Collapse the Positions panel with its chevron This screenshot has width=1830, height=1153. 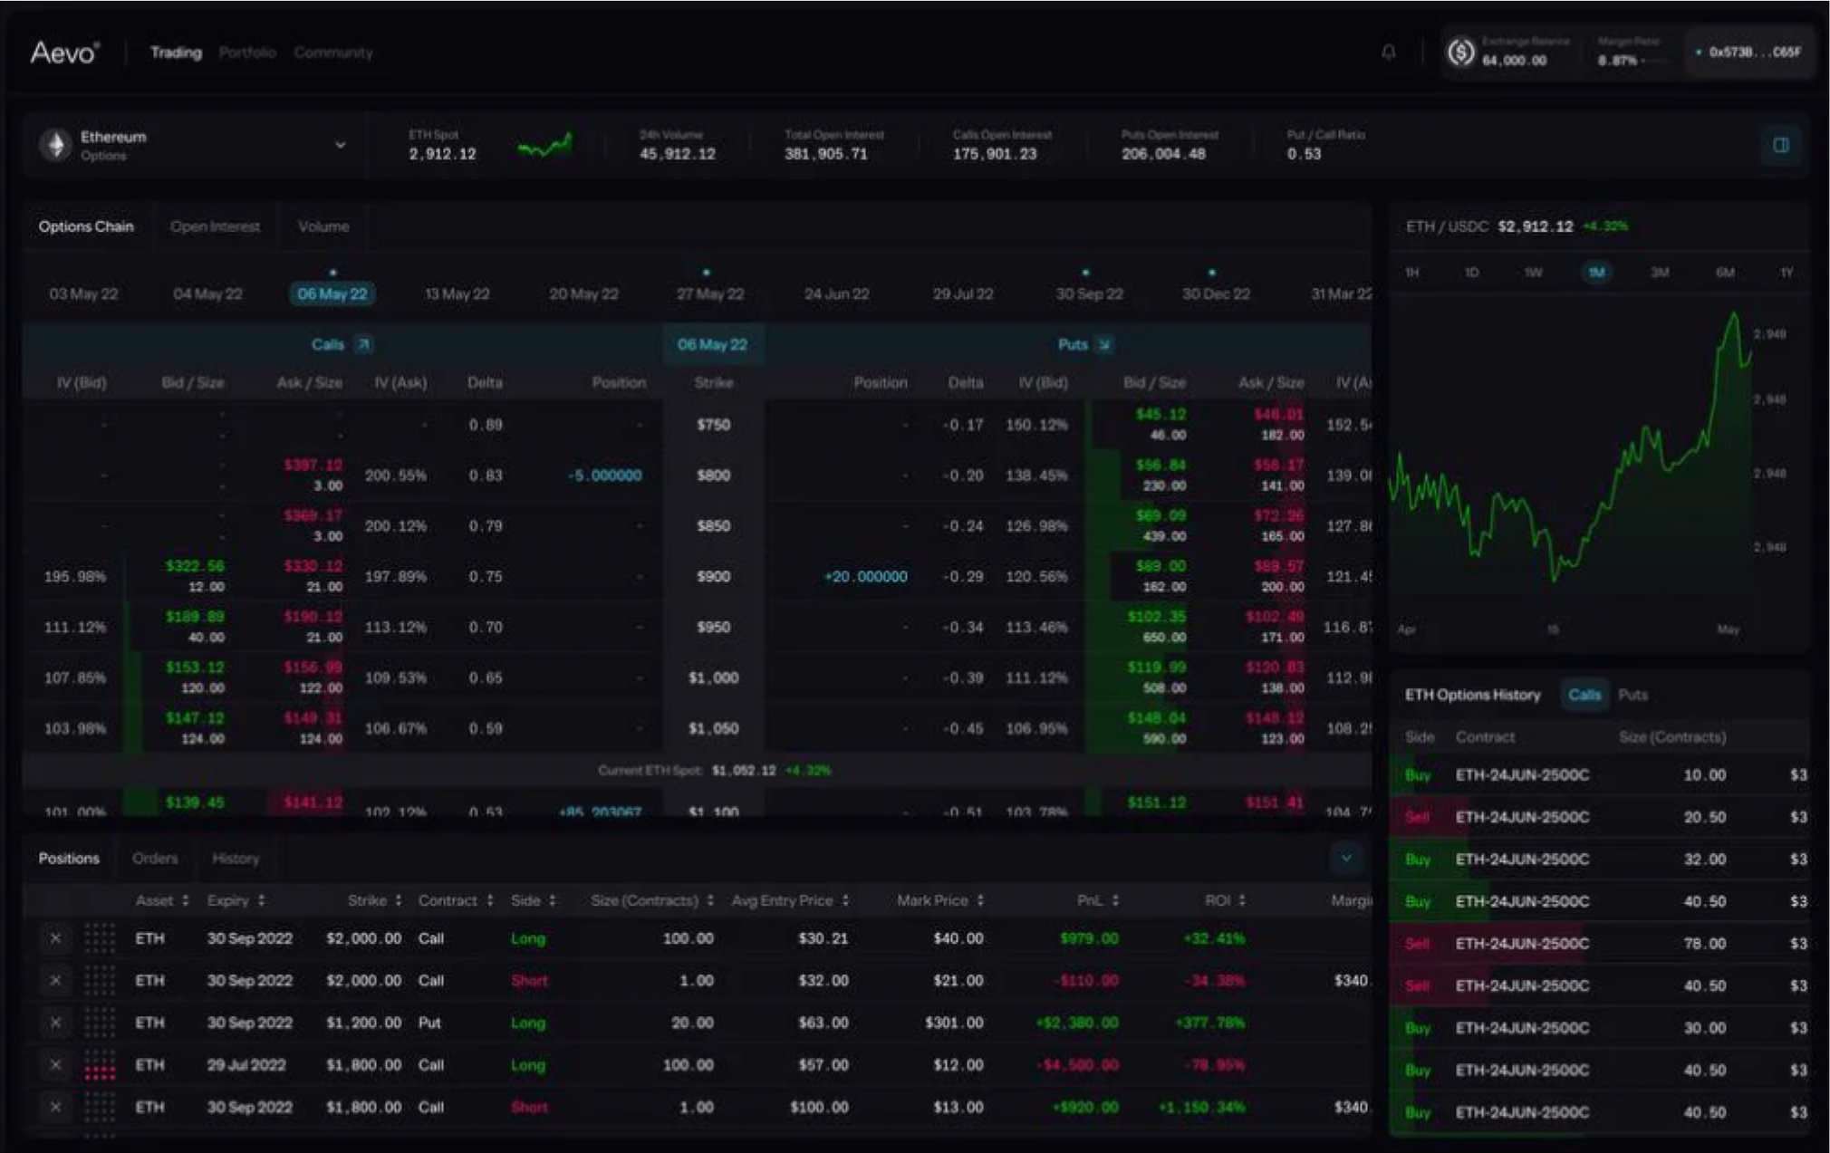[x=1346, y=858]
